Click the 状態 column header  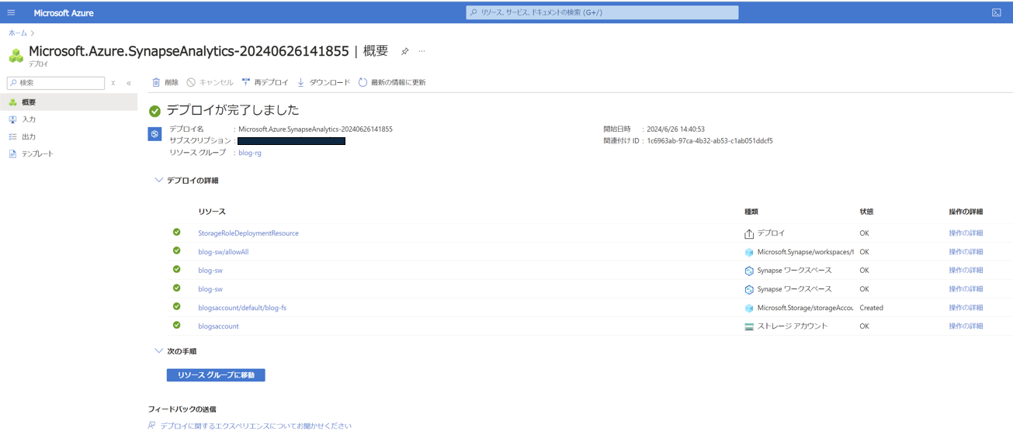(866, 212)
